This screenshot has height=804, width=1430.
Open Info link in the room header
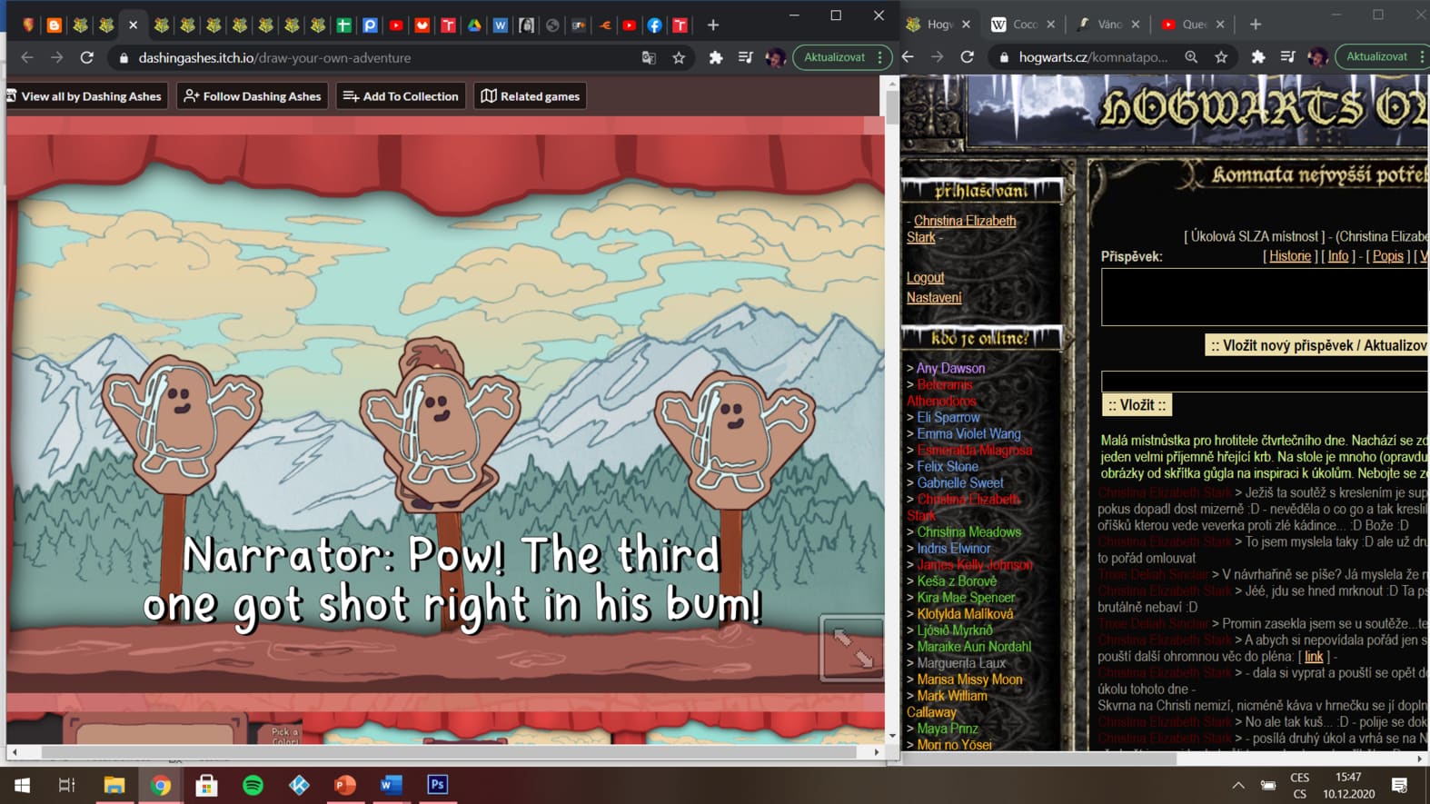pos(1338,256)
